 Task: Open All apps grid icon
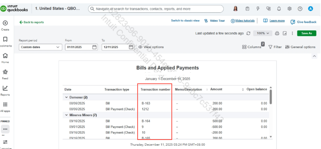(x=5, y=105)
